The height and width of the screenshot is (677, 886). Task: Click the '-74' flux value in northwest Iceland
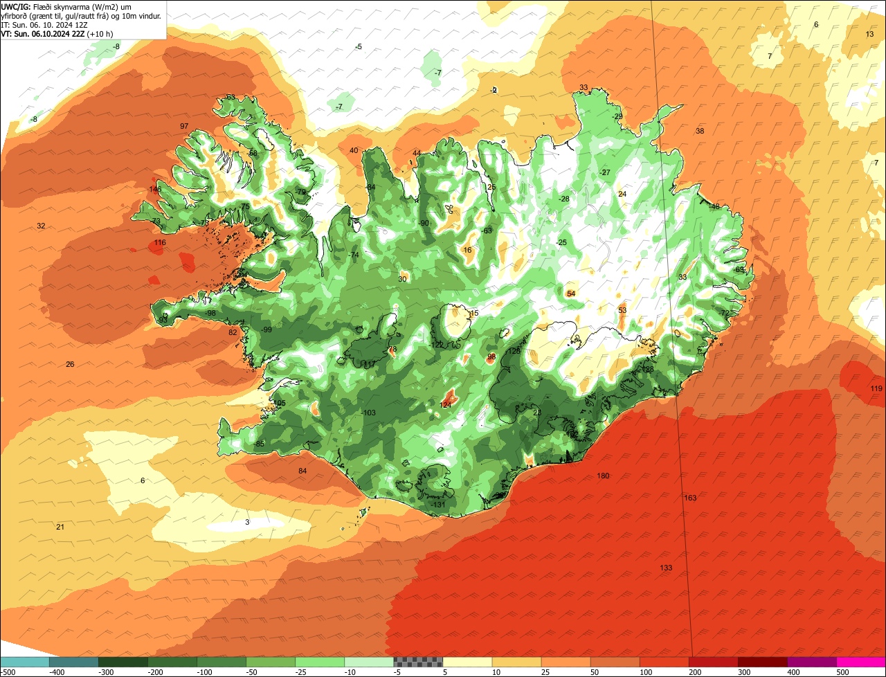tap(354, 255)
